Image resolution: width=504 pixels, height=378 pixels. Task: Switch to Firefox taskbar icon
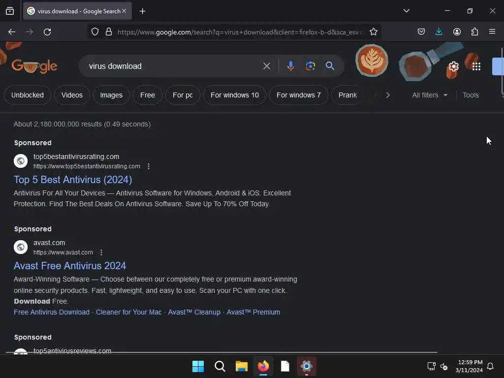tap(263, 366)
